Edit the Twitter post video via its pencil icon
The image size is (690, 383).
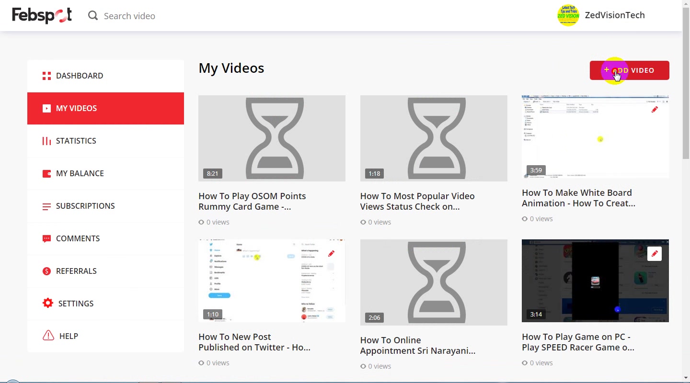(x=331, y=253)
